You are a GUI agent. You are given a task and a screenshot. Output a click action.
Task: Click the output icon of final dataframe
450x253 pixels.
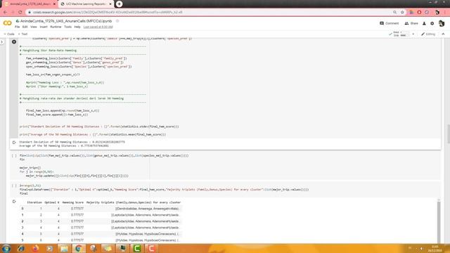pos(14,202)
